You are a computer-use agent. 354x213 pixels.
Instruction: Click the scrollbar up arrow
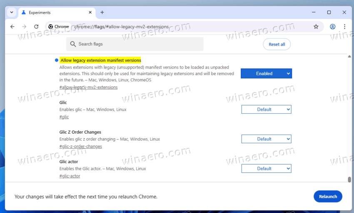click(x=349, y=56)
